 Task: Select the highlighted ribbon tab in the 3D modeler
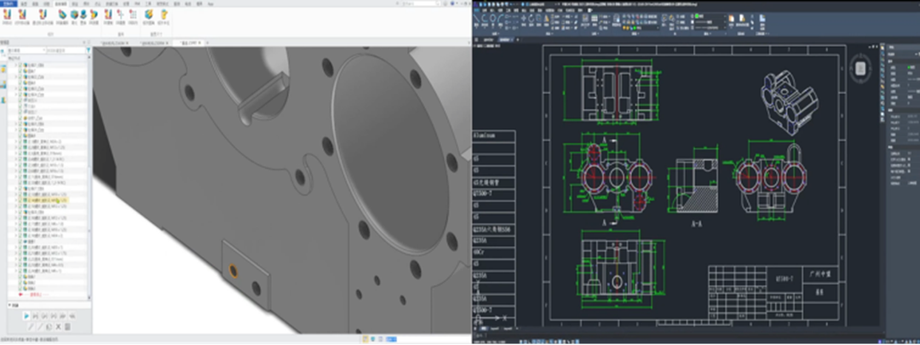pos(62,3)
